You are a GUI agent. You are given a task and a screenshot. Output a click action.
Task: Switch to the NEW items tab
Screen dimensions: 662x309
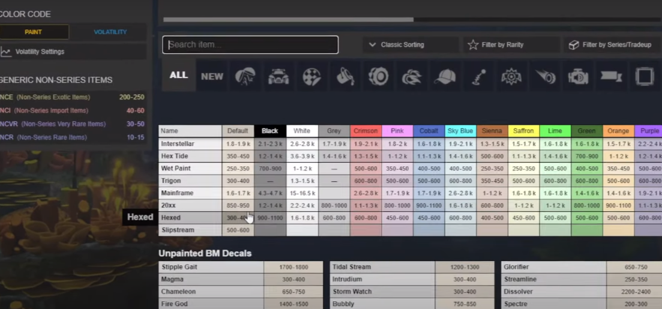coord(212,76)
